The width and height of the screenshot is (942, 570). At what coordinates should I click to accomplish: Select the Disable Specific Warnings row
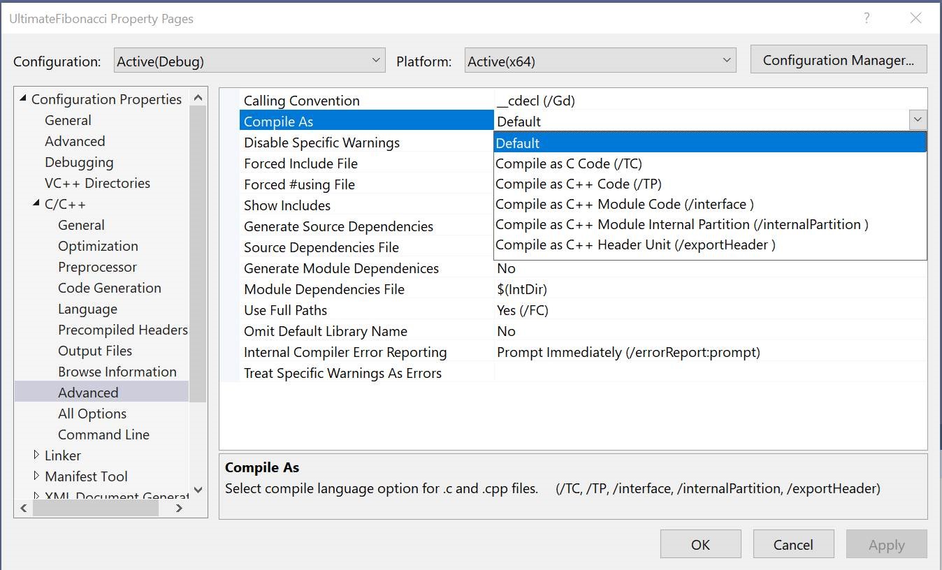click(x=321, y=142)
